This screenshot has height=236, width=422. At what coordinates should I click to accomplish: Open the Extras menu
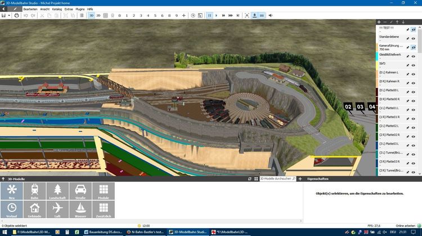(69, 9)
